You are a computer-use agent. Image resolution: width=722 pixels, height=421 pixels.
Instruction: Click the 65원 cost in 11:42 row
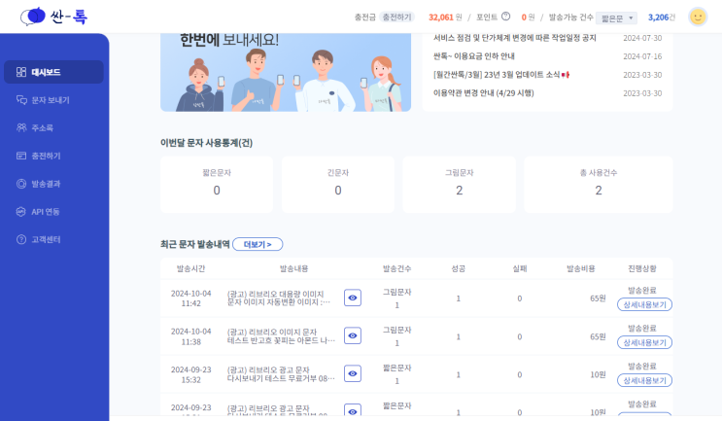point(598,298)
